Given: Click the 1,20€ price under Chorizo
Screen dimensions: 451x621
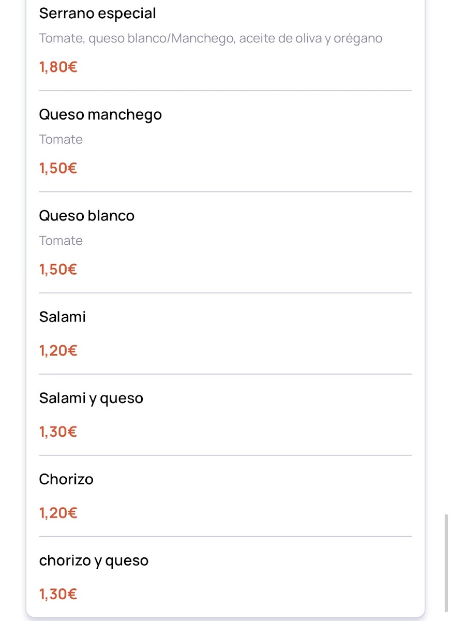Looking at the screenshot, I should (x=58, y=513).
